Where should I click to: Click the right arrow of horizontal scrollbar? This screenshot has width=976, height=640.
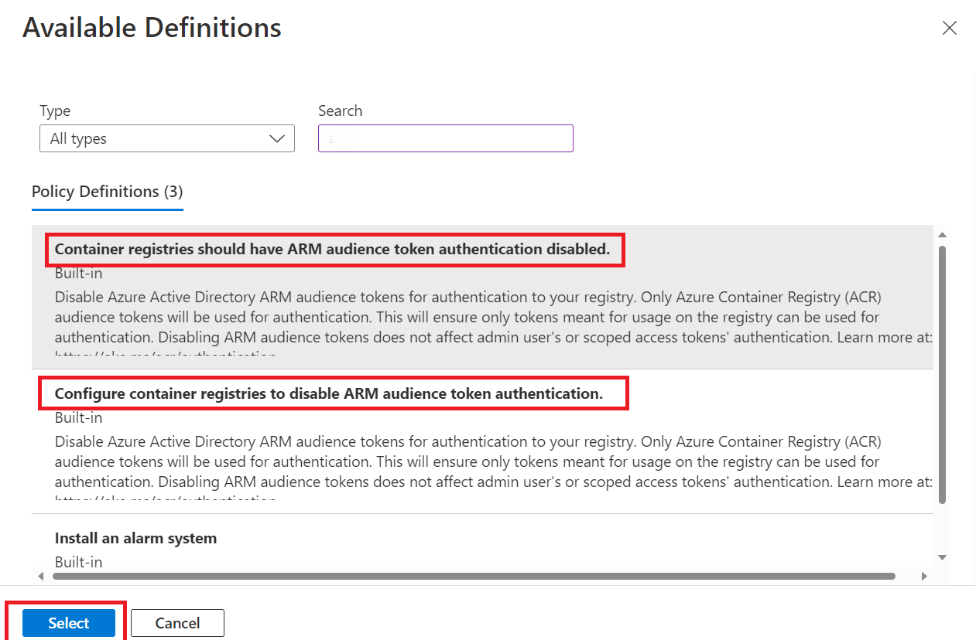(x=926, y=576)
